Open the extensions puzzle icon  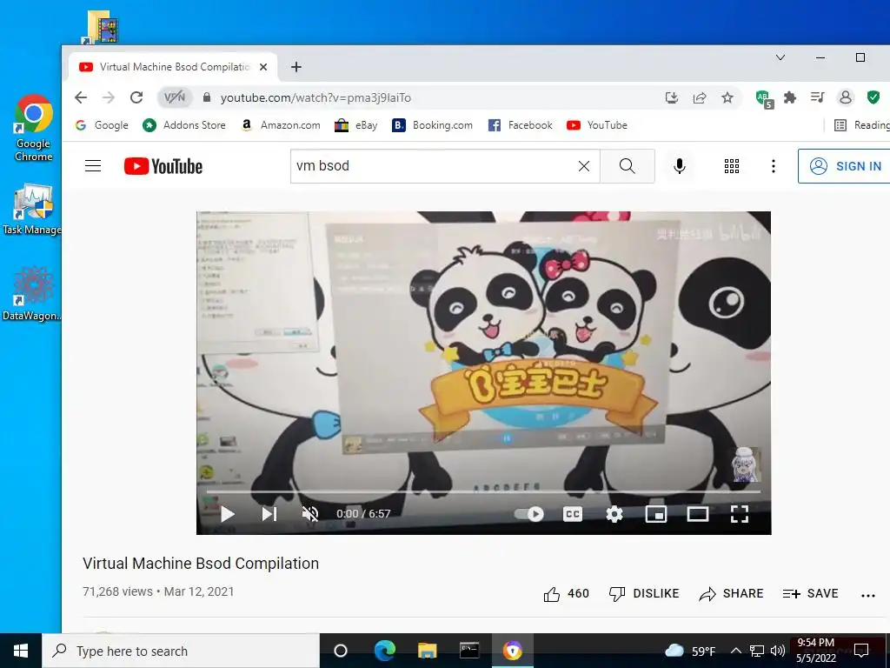[x=789, y=97]
